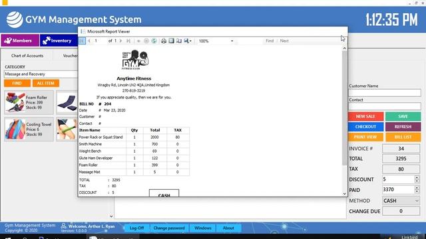Click the DISCOUNT value field
The image size is (426, 239).
coord(398,179)
